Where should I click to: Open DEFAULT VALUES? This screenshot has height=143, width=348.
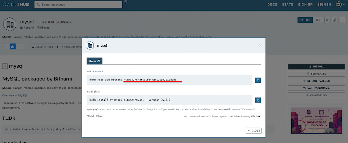[x=316, y=81]
